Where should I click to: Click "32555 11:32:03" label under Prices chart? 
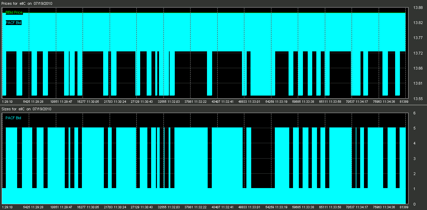pyautogui.click(x=169, y=102)
